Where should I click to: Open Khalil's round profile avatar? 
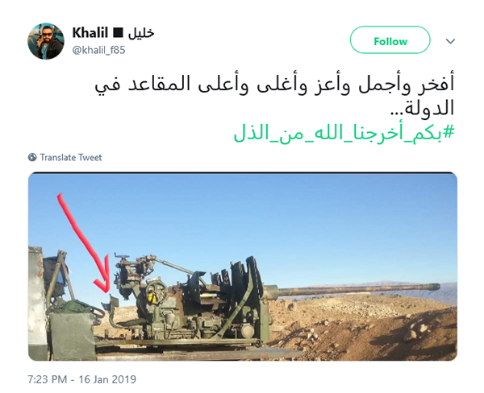(x=46, y=41)
